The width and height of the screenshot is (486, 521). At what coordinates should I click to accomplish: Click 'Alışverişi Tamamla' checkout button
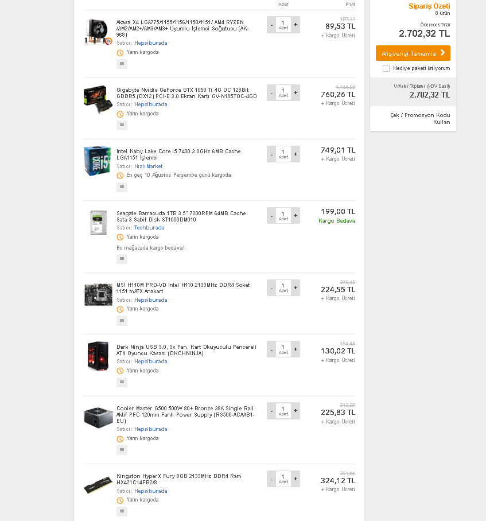[x=413, y=53]
